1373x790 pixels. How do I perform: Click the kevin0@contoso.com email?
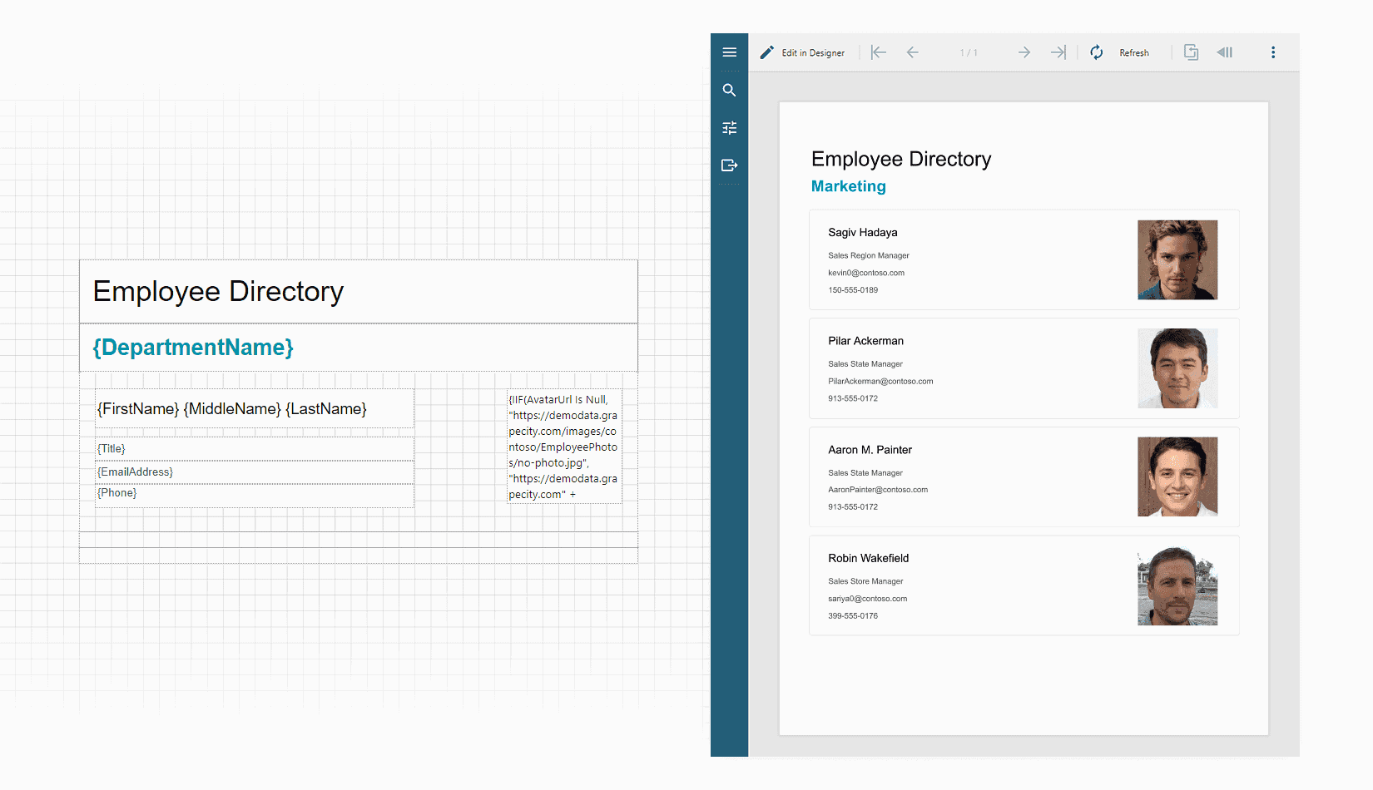coord(866,273)
